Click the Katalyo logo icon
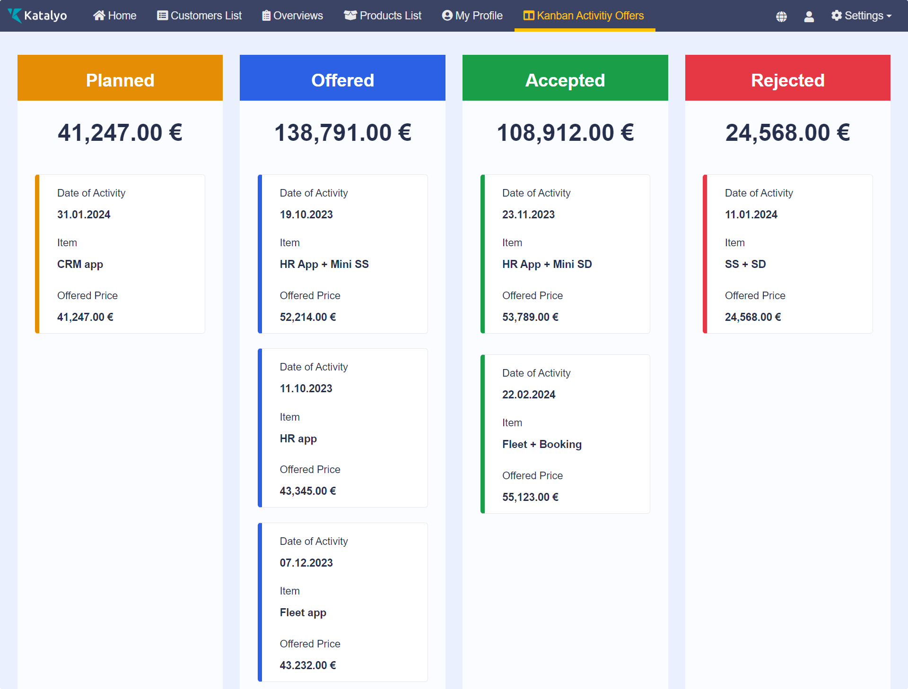 [15, 16]
